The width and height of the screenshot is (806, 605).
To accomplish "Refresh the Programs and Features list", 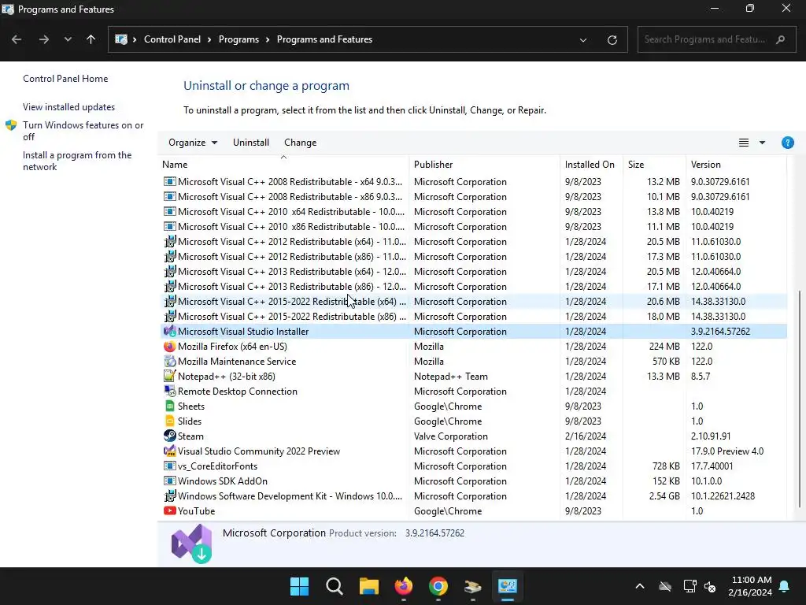I will [612, 39].
